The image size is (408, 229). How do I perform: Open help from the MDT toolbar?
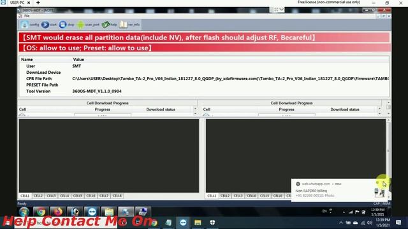coord(109,25)
